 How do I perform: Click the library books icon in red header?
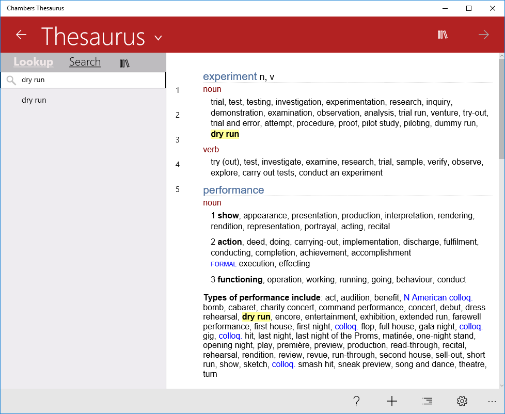click(x=442, y=34)
